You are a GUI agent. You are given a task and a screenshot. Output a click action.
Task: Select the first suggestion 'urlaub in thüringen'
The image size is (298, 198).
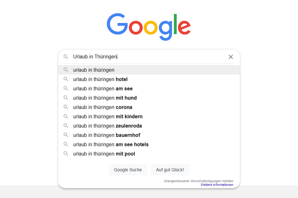pos(94,70)
